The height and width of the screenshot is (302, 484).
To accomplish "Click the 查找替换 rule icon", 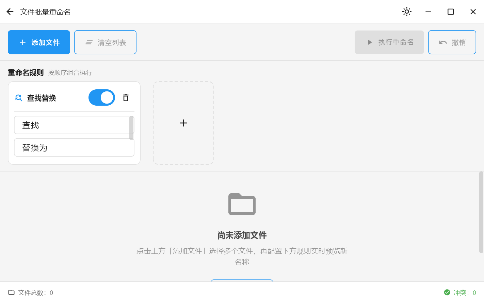I will click(19, 98).
